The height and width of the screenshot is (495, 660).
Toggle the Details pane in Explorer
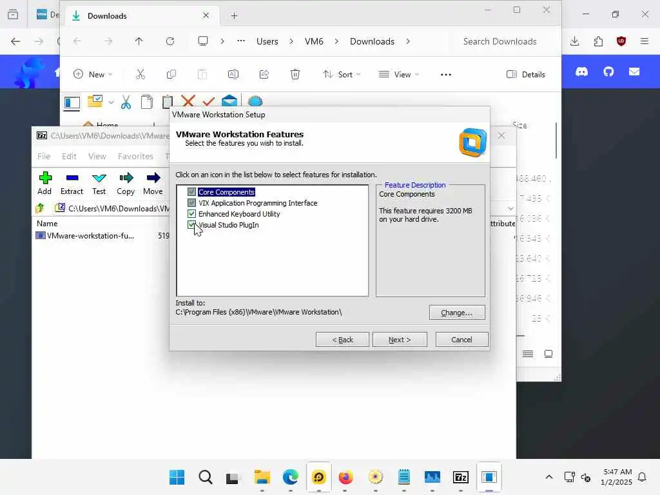point(526,75)
